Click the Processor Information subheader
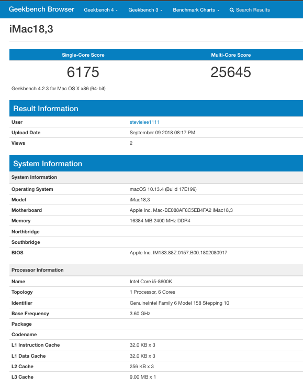303x387 pixels. pyautogui.click(x=156, y=270)
